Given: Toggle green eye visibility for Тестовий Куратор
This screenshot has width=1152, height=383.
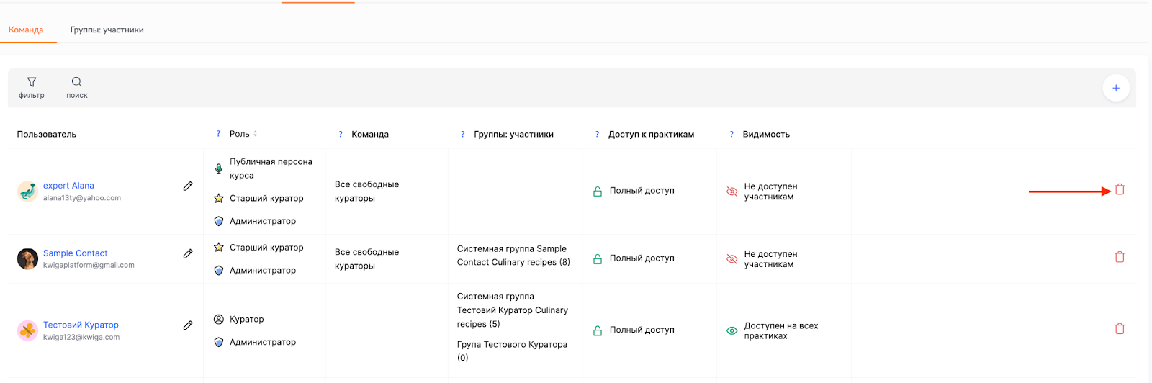Looking at the screenshot, I should point(732,330).
